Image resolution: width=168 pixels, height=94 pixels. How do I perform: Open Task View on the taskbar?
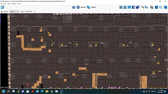13,91
